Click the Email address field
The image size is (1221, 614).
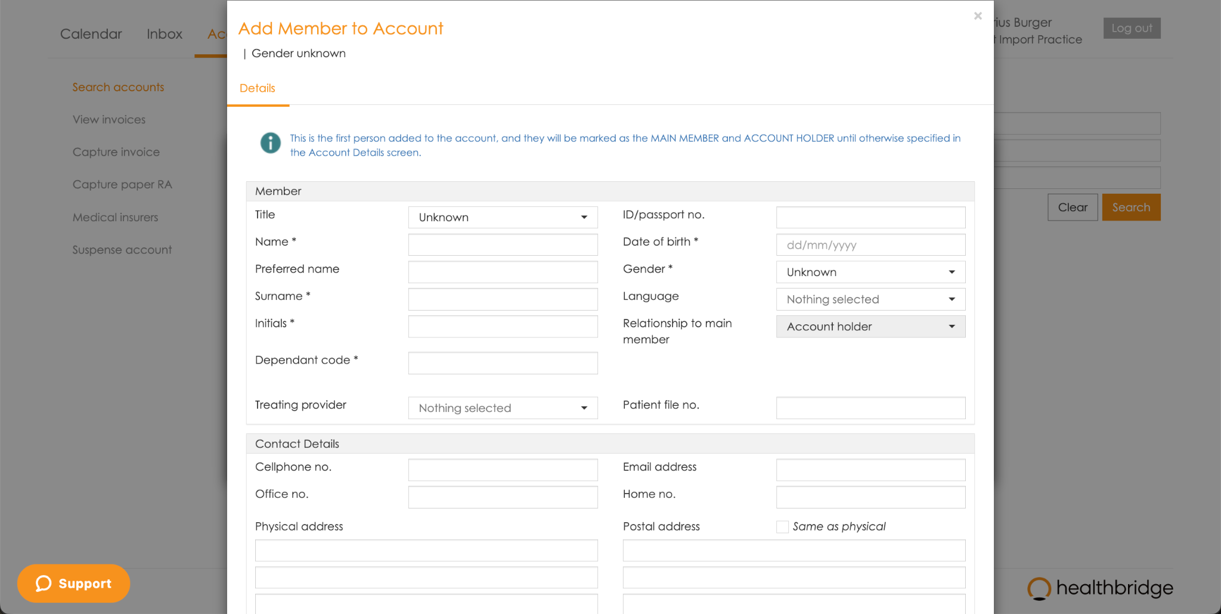870,470
